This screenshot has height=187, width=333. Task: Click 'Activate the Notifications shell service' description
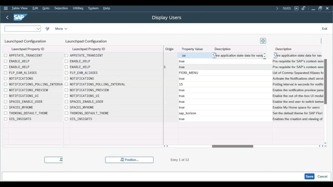(x=298, y=78)
